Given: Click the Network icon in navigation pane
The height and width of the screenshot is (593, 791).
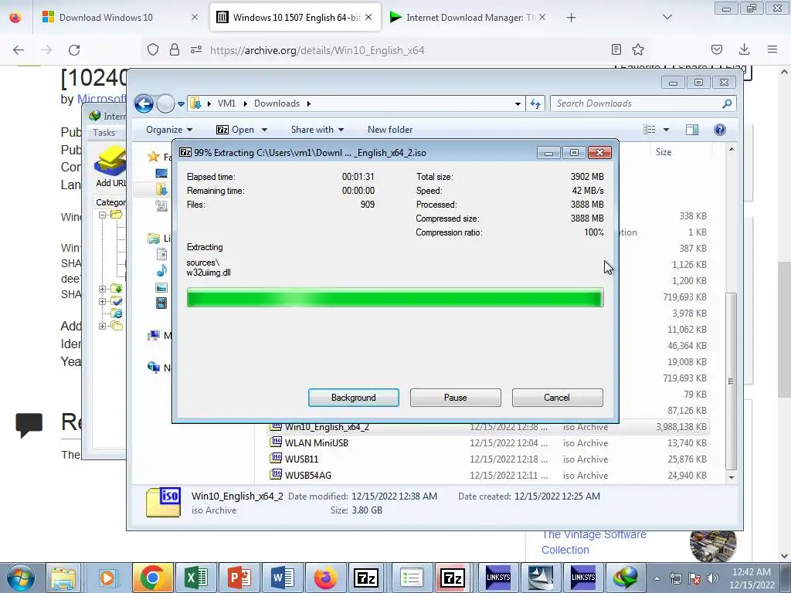Looking at the screenshot, I should pyautogui.click(x=154, y=368).
